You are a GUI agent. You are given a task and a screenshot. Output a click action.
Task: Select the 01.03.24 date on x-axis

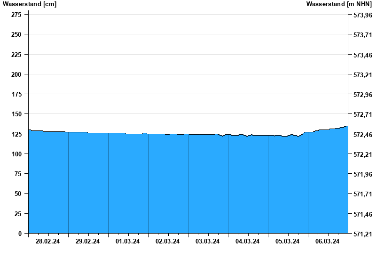click(x=128, y=242)
